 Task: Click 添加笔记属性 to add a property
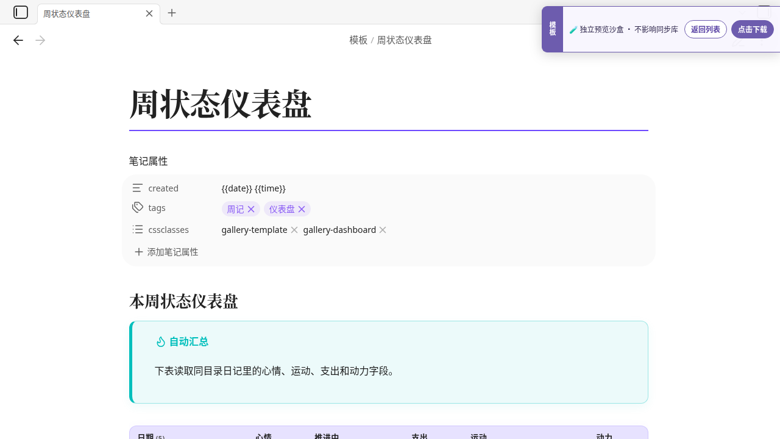pyautogui.click(x=166, y=252)
